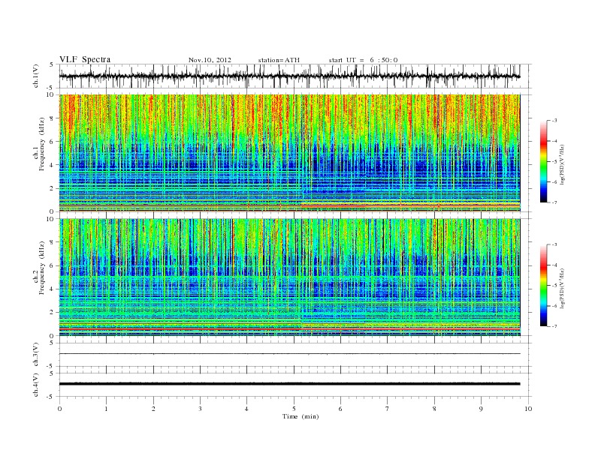Viewport: 595px width, 459px height.
Task: Click the "ch.4(V)" axis label
Action: coord(35,385)
